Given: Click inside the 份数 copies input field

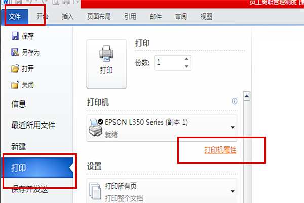Looking at the screenshot, I should tap(169, 62).
